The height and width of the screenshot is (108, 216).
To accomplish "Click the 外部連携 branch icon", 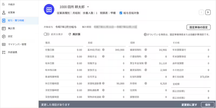I will 4,52.
